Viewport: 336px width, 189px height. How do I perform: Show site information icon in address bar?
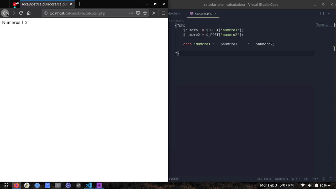(46, 13)
